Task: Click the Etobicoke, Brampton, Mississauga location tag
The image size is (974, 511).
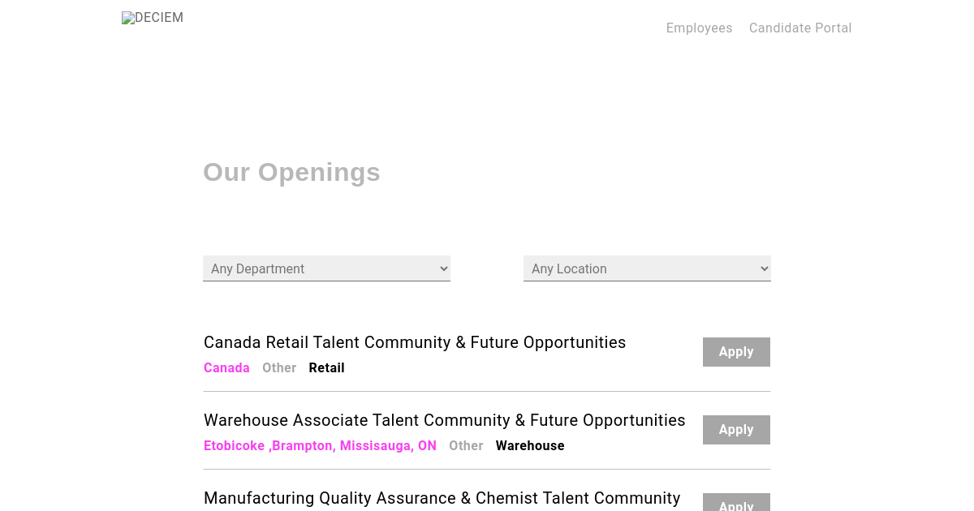Action: point(320,446)
